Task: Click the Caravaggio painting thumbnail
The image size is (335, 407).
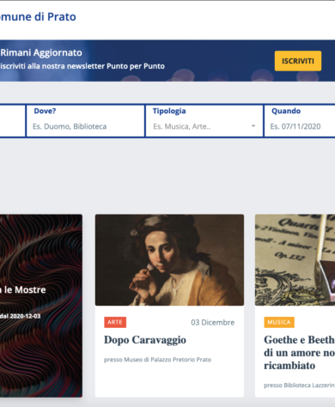Action: point(169,260)
